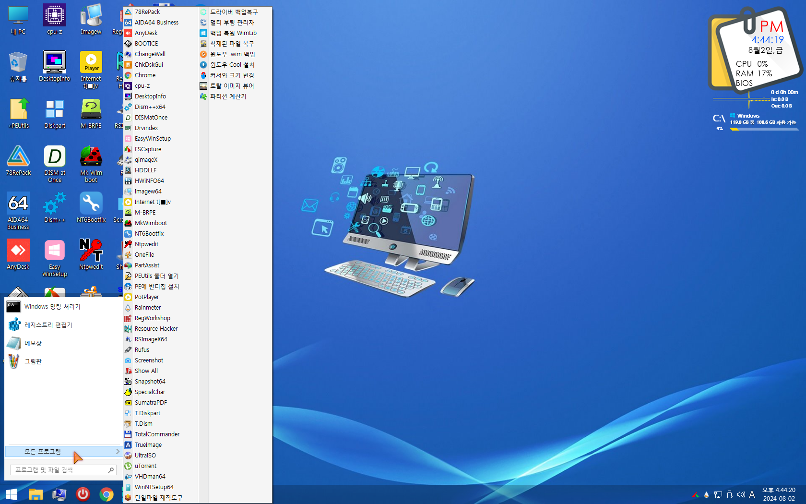
Task: Open the AIDA64 Business desktop icon
Action: pyautogui.click(x=18, y=211)
